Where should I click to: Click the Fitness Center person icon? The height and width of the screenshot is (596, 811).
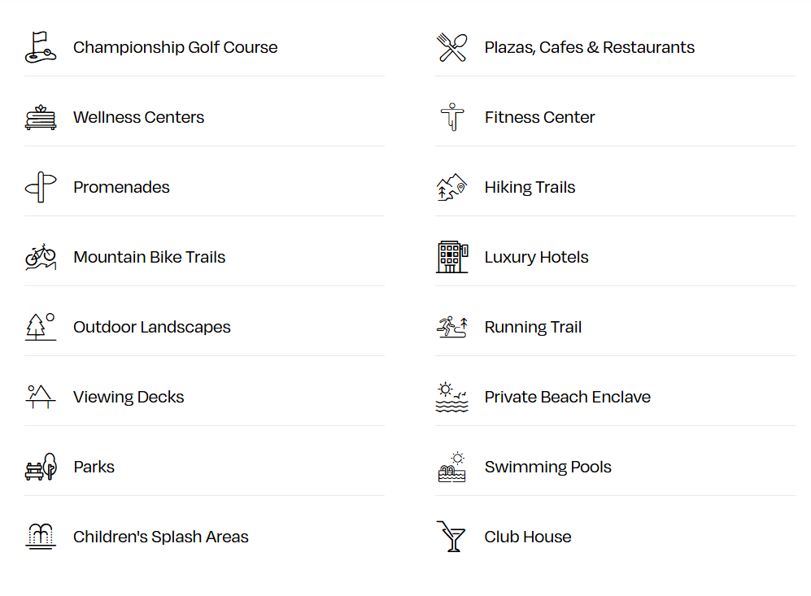pos(451,117)
